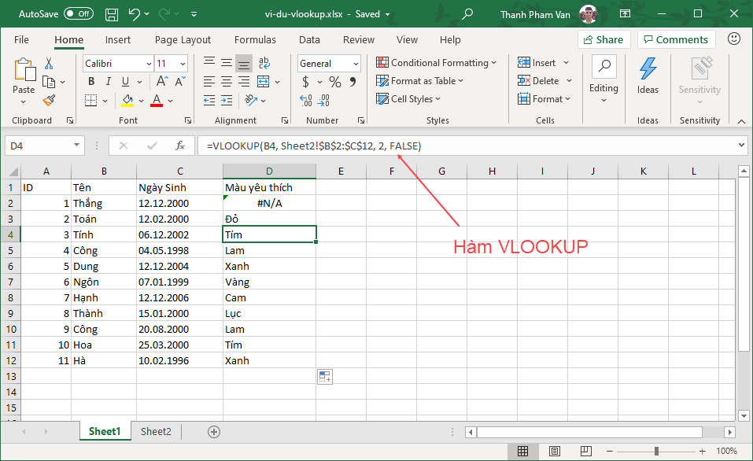Open the Formulas ribbon tab
This screenshot has width=753, height=461.
pyautogui.click(x=255, y=39)
